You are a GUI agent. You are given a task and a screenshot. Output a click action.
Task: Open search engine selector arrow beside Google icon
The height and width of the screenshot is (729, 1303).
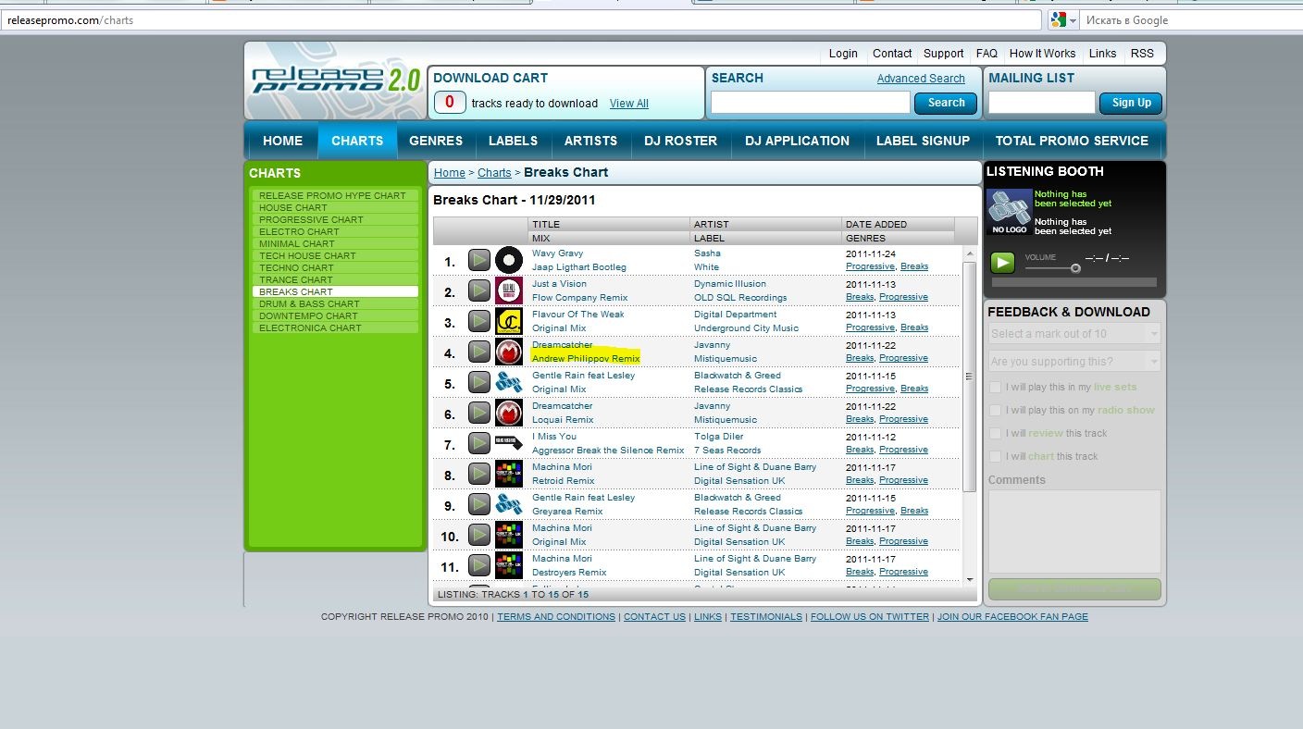pos(1073,20)
